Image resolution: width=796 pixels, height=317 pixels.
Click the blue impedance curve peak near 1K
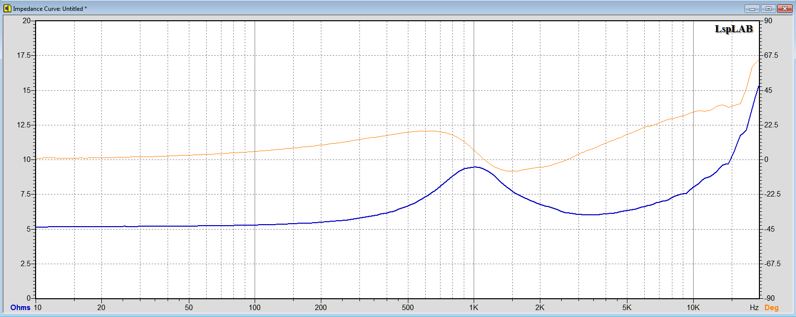(x=475, y=167)
